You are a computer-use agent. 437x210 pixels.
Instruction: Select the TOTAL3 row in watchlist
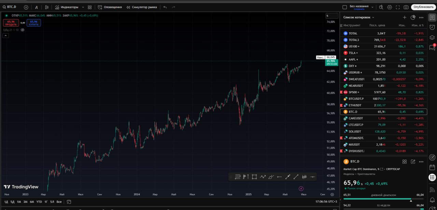384,40
